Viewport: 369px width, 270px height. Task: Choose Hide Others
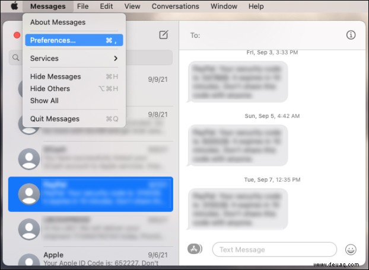[74, 88]
